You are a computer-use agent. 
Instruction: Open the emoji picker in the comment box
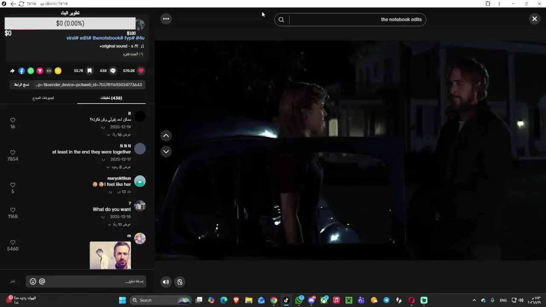[x=33, y=281]
